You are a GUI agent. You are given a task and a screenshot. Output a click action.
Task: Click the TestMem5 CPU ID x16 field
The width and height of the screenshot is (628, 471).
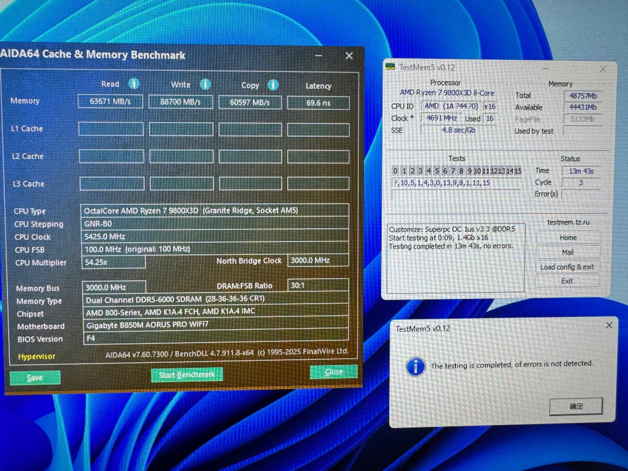pos(490,106)
